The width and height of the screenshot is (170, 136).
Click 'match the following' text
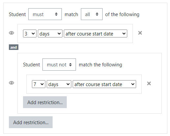(100, 65)
